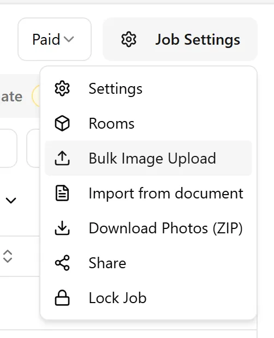Choose Lock Job option
This screenshot has width=274, height=338.
pos(148,298)
